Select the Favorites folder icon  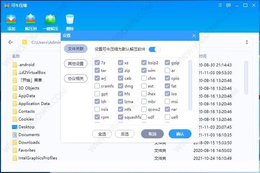click(x=15, y=150)
